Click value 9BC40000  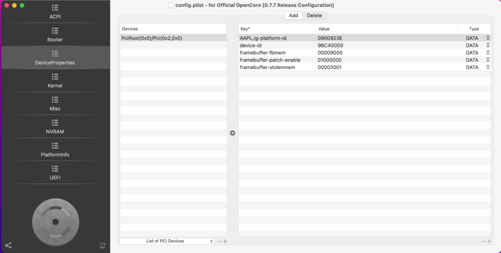[330, 46]
